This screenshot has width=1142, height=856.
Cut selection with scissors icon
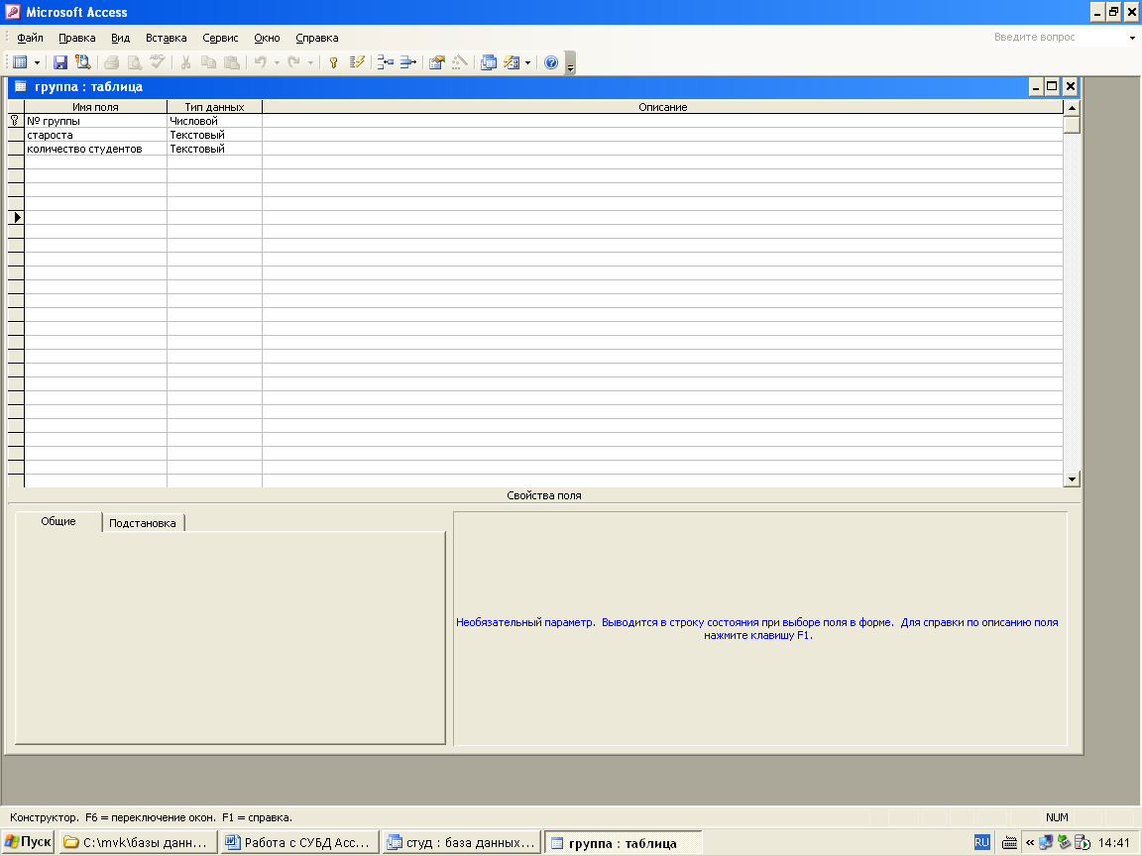coord(185,62)
